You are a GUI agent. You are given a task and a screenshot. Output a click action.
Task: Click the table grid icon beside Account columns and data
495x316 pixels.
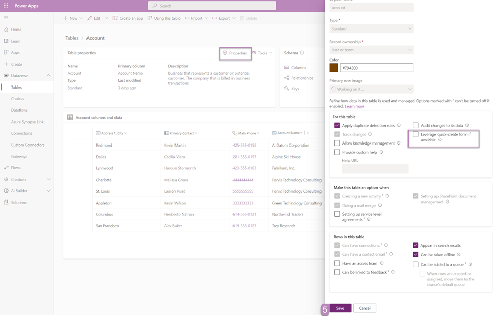tap(70, 118)
